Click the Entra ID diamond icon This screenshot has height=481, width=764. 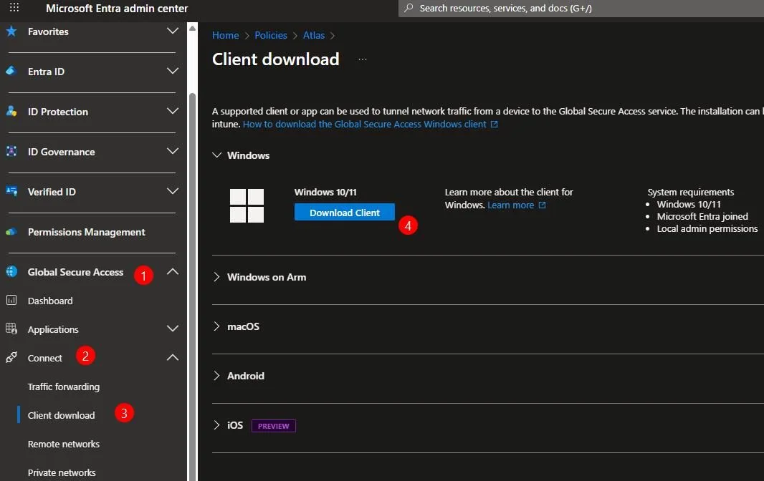coord(11,71)
